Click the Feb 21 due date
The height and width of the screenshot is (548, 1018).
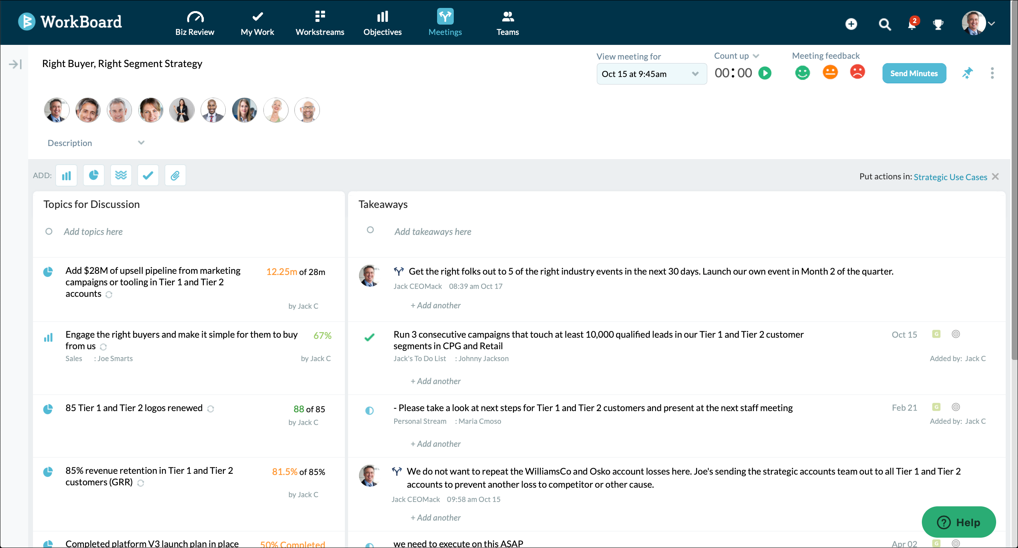tap(904, 408)
